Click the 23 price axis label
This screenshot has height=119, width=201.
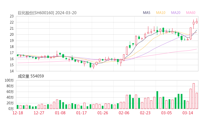click(x=12, y=16)
